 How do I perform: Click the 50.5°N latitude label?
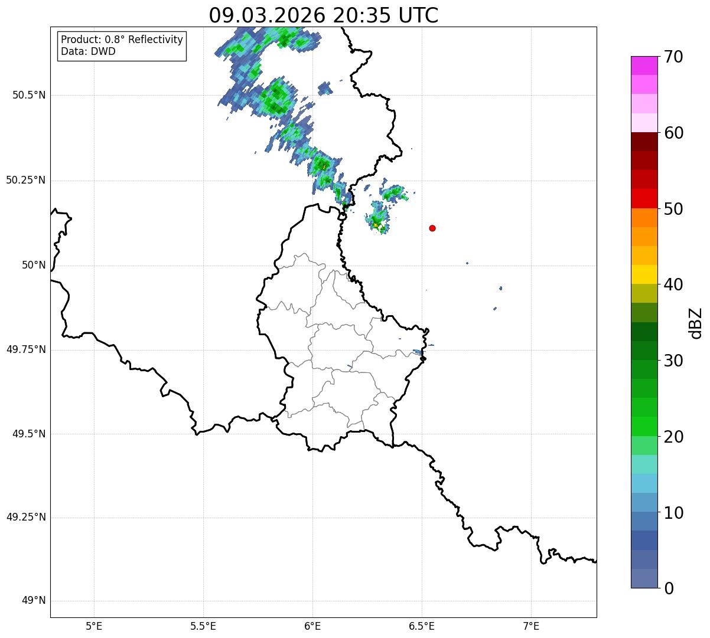pos(28,96)
